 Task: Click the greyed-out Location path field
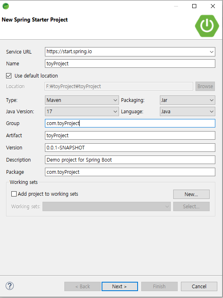(x=119, y=86)
